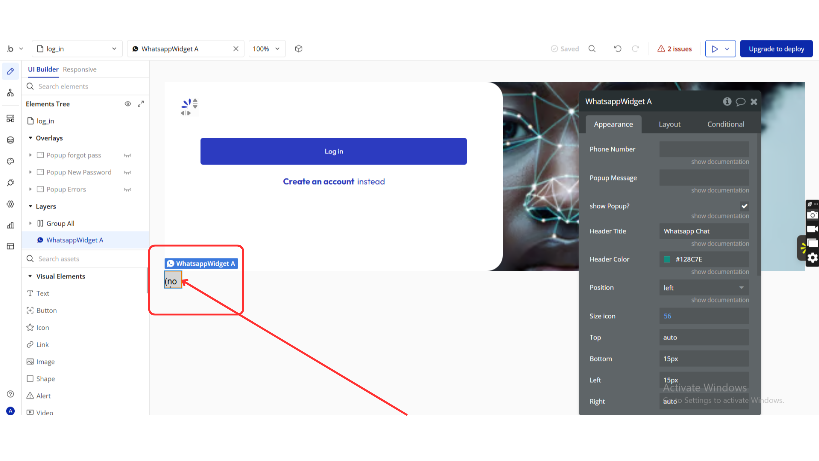The width and height of the screenshot is (819, 461).
Task: Collapse the Layers section
Action: click(30, 206)
